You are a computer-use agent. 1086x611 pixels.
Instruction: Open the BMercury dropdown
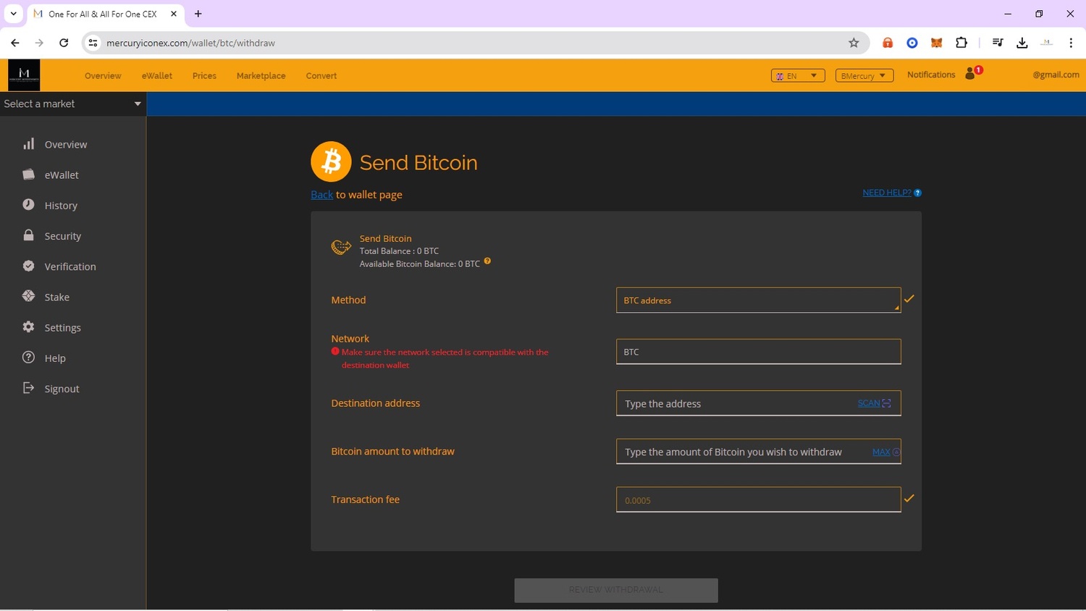(864, 75)
